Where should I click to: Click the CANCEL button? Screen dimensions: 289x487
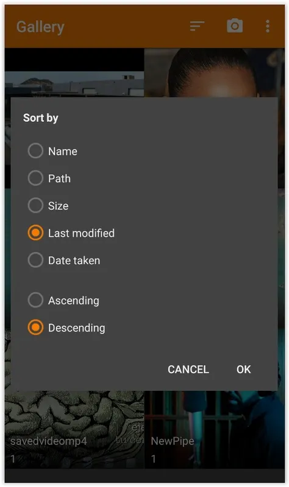coord(188,370)
